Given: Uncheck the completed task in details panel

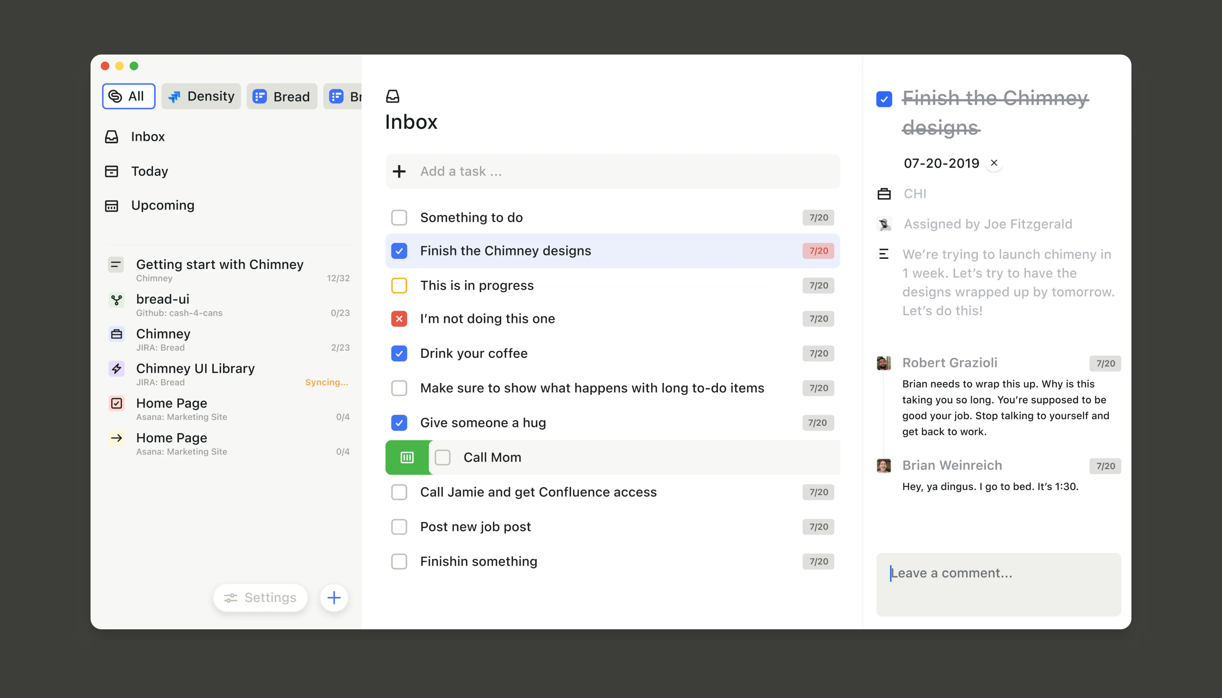Looking at the screenshot, I should click(x=884, y=99).
